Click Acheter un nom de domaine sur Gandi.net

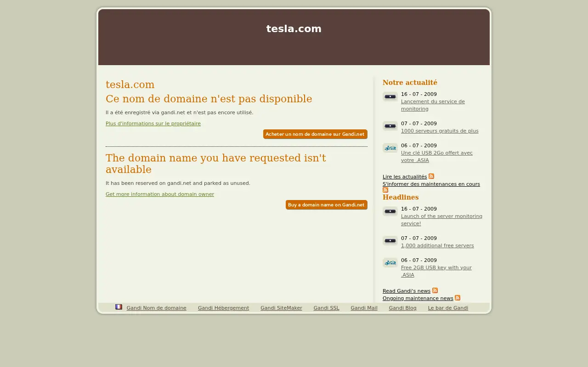point(315,134)
